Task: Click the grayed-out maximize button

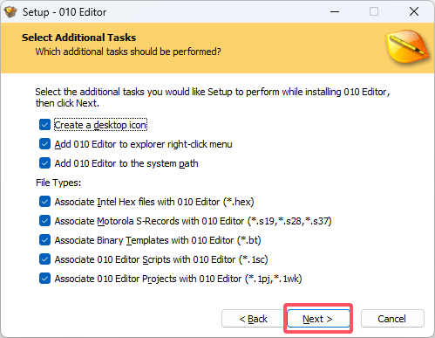Action: (374, 12)
